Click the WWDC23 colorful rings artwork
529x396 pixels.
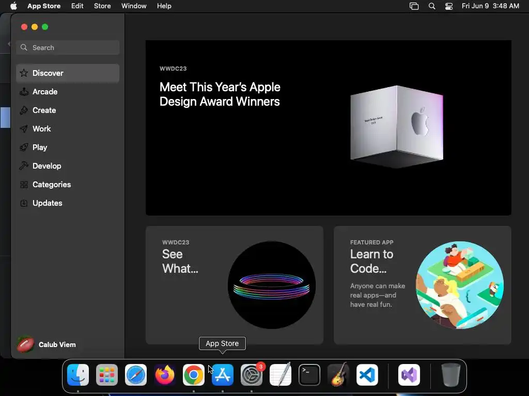[272, 285]
